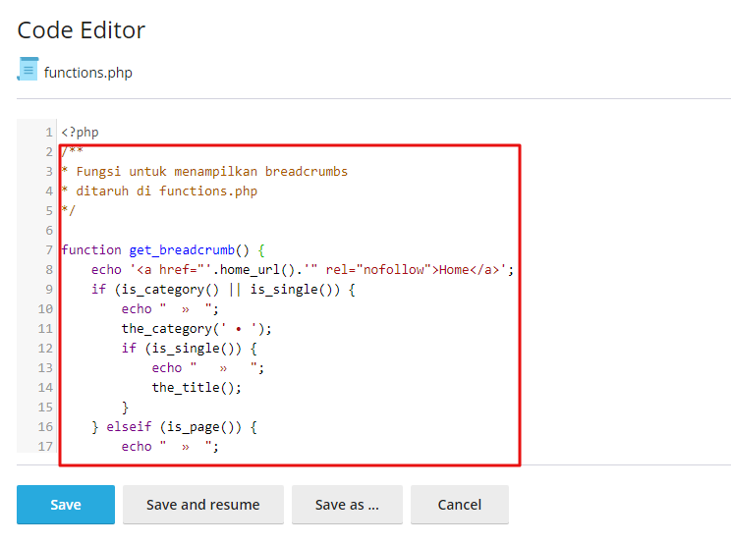Click the comment 'Fungsi untuk menampilkan breadcrumbs'
Image resolution: width=731 pixels, height=545 pixels.
click(x=212, y=172)
